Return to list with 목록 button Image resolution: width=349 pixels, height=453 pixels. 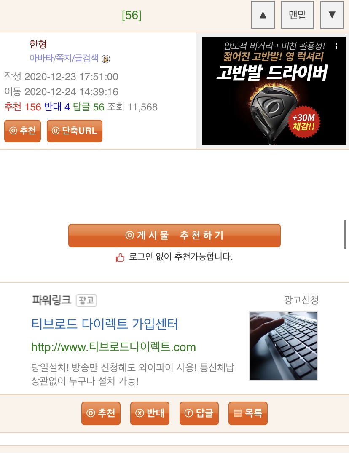point(248,413)
